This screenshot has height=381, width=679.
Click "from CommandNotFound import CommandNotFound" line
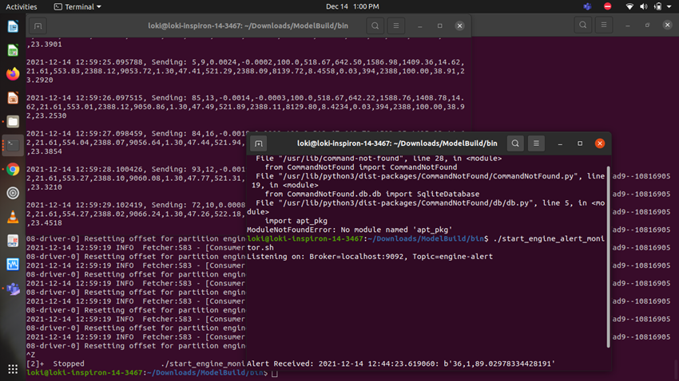coord(361,167)
